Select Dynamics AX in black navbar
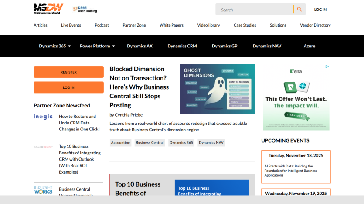The width and height of the screenshot is (364, 204). click(x=140, y=46)
